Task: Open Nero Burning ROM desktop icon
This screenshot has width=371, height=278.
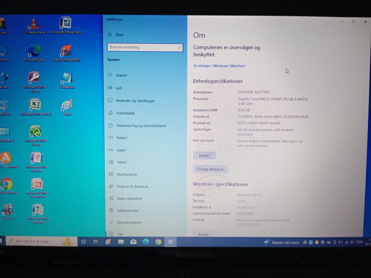Action: [x=66, y=53]
